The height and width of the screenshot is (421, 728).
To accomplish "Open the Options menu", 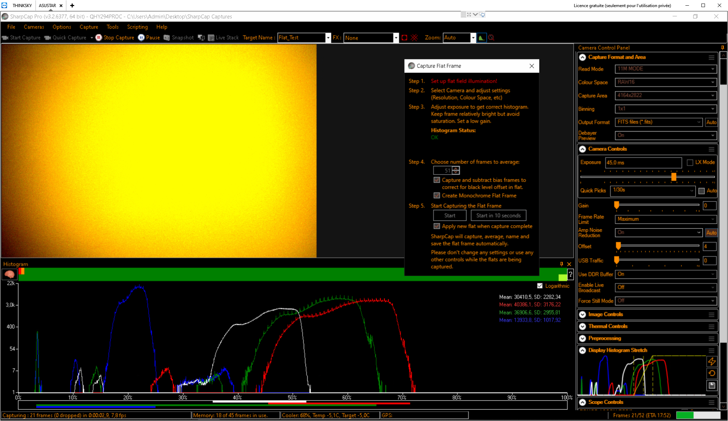I will pyautogui.click(x=62, y=27).
